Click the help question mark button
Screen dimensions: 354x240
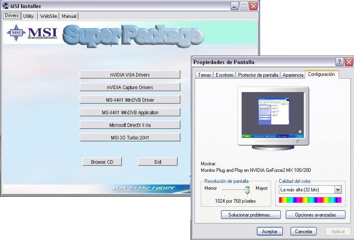pos(339,62)
